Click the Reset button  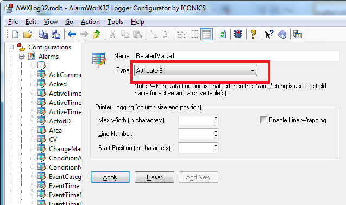pos(154,177)
